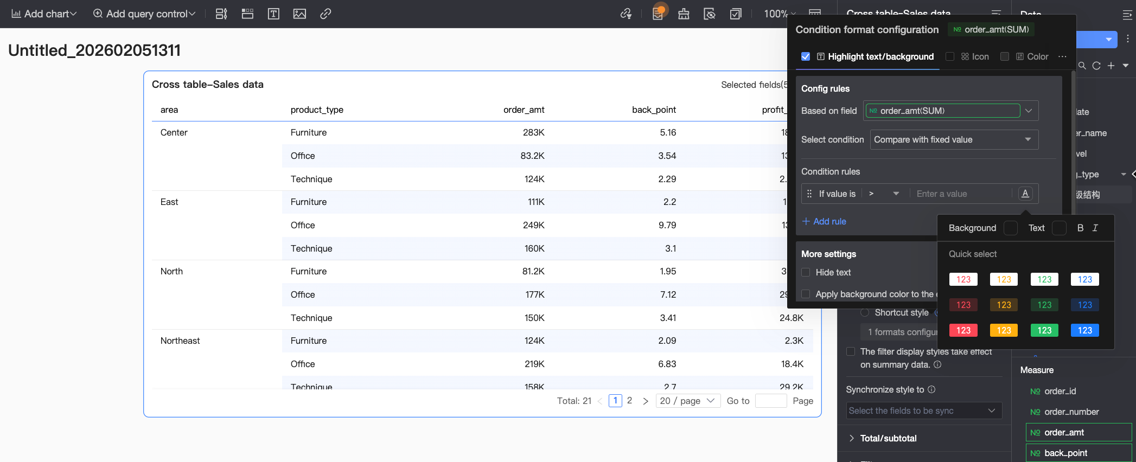Open the 20 / page size dropdown
This screenshot has width=1136, height=462.
tap(687, 401)
